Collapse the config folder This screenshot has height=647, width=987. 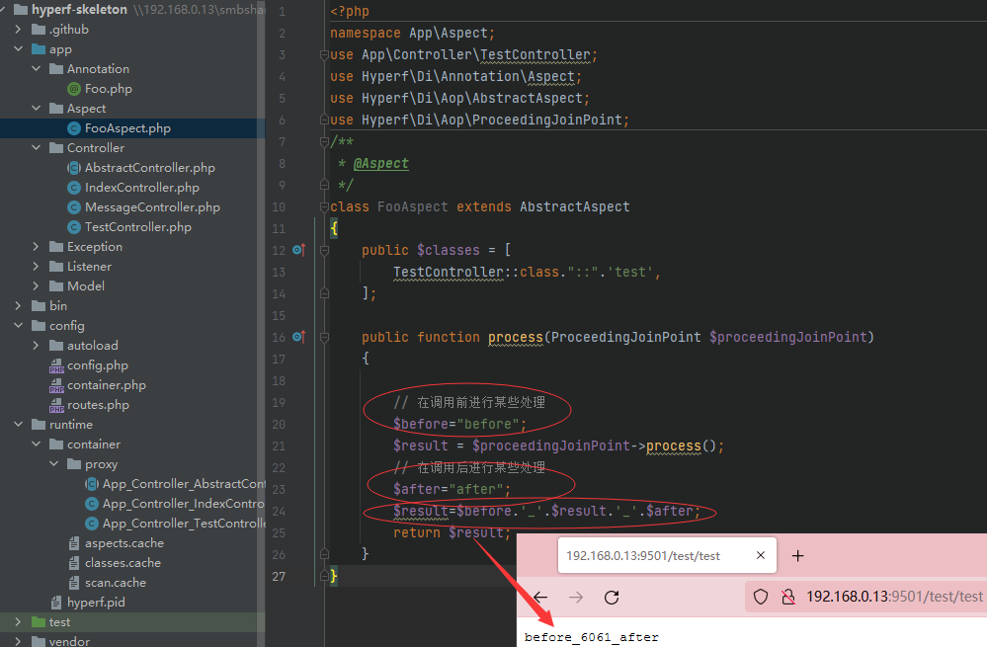18,326
